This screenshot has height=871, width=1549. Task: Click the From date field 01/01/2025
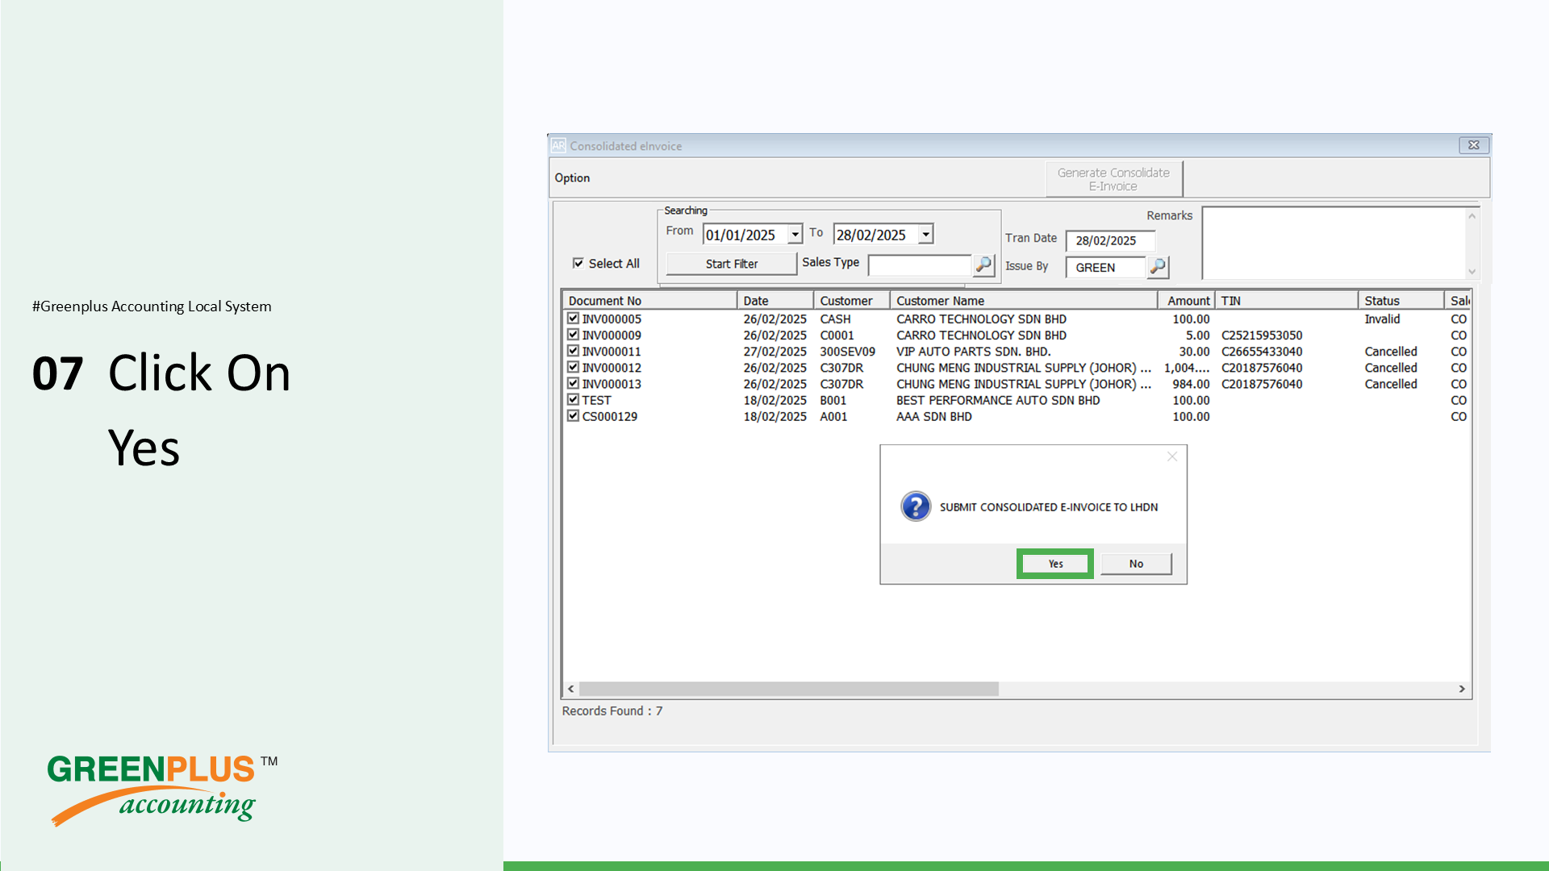745,235
